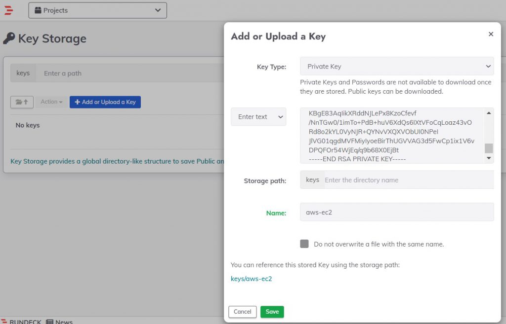Click the Rundeck logo in top-left corner
Image resolution: width=506 pixels, height=324 pixels.
[8, 10]
